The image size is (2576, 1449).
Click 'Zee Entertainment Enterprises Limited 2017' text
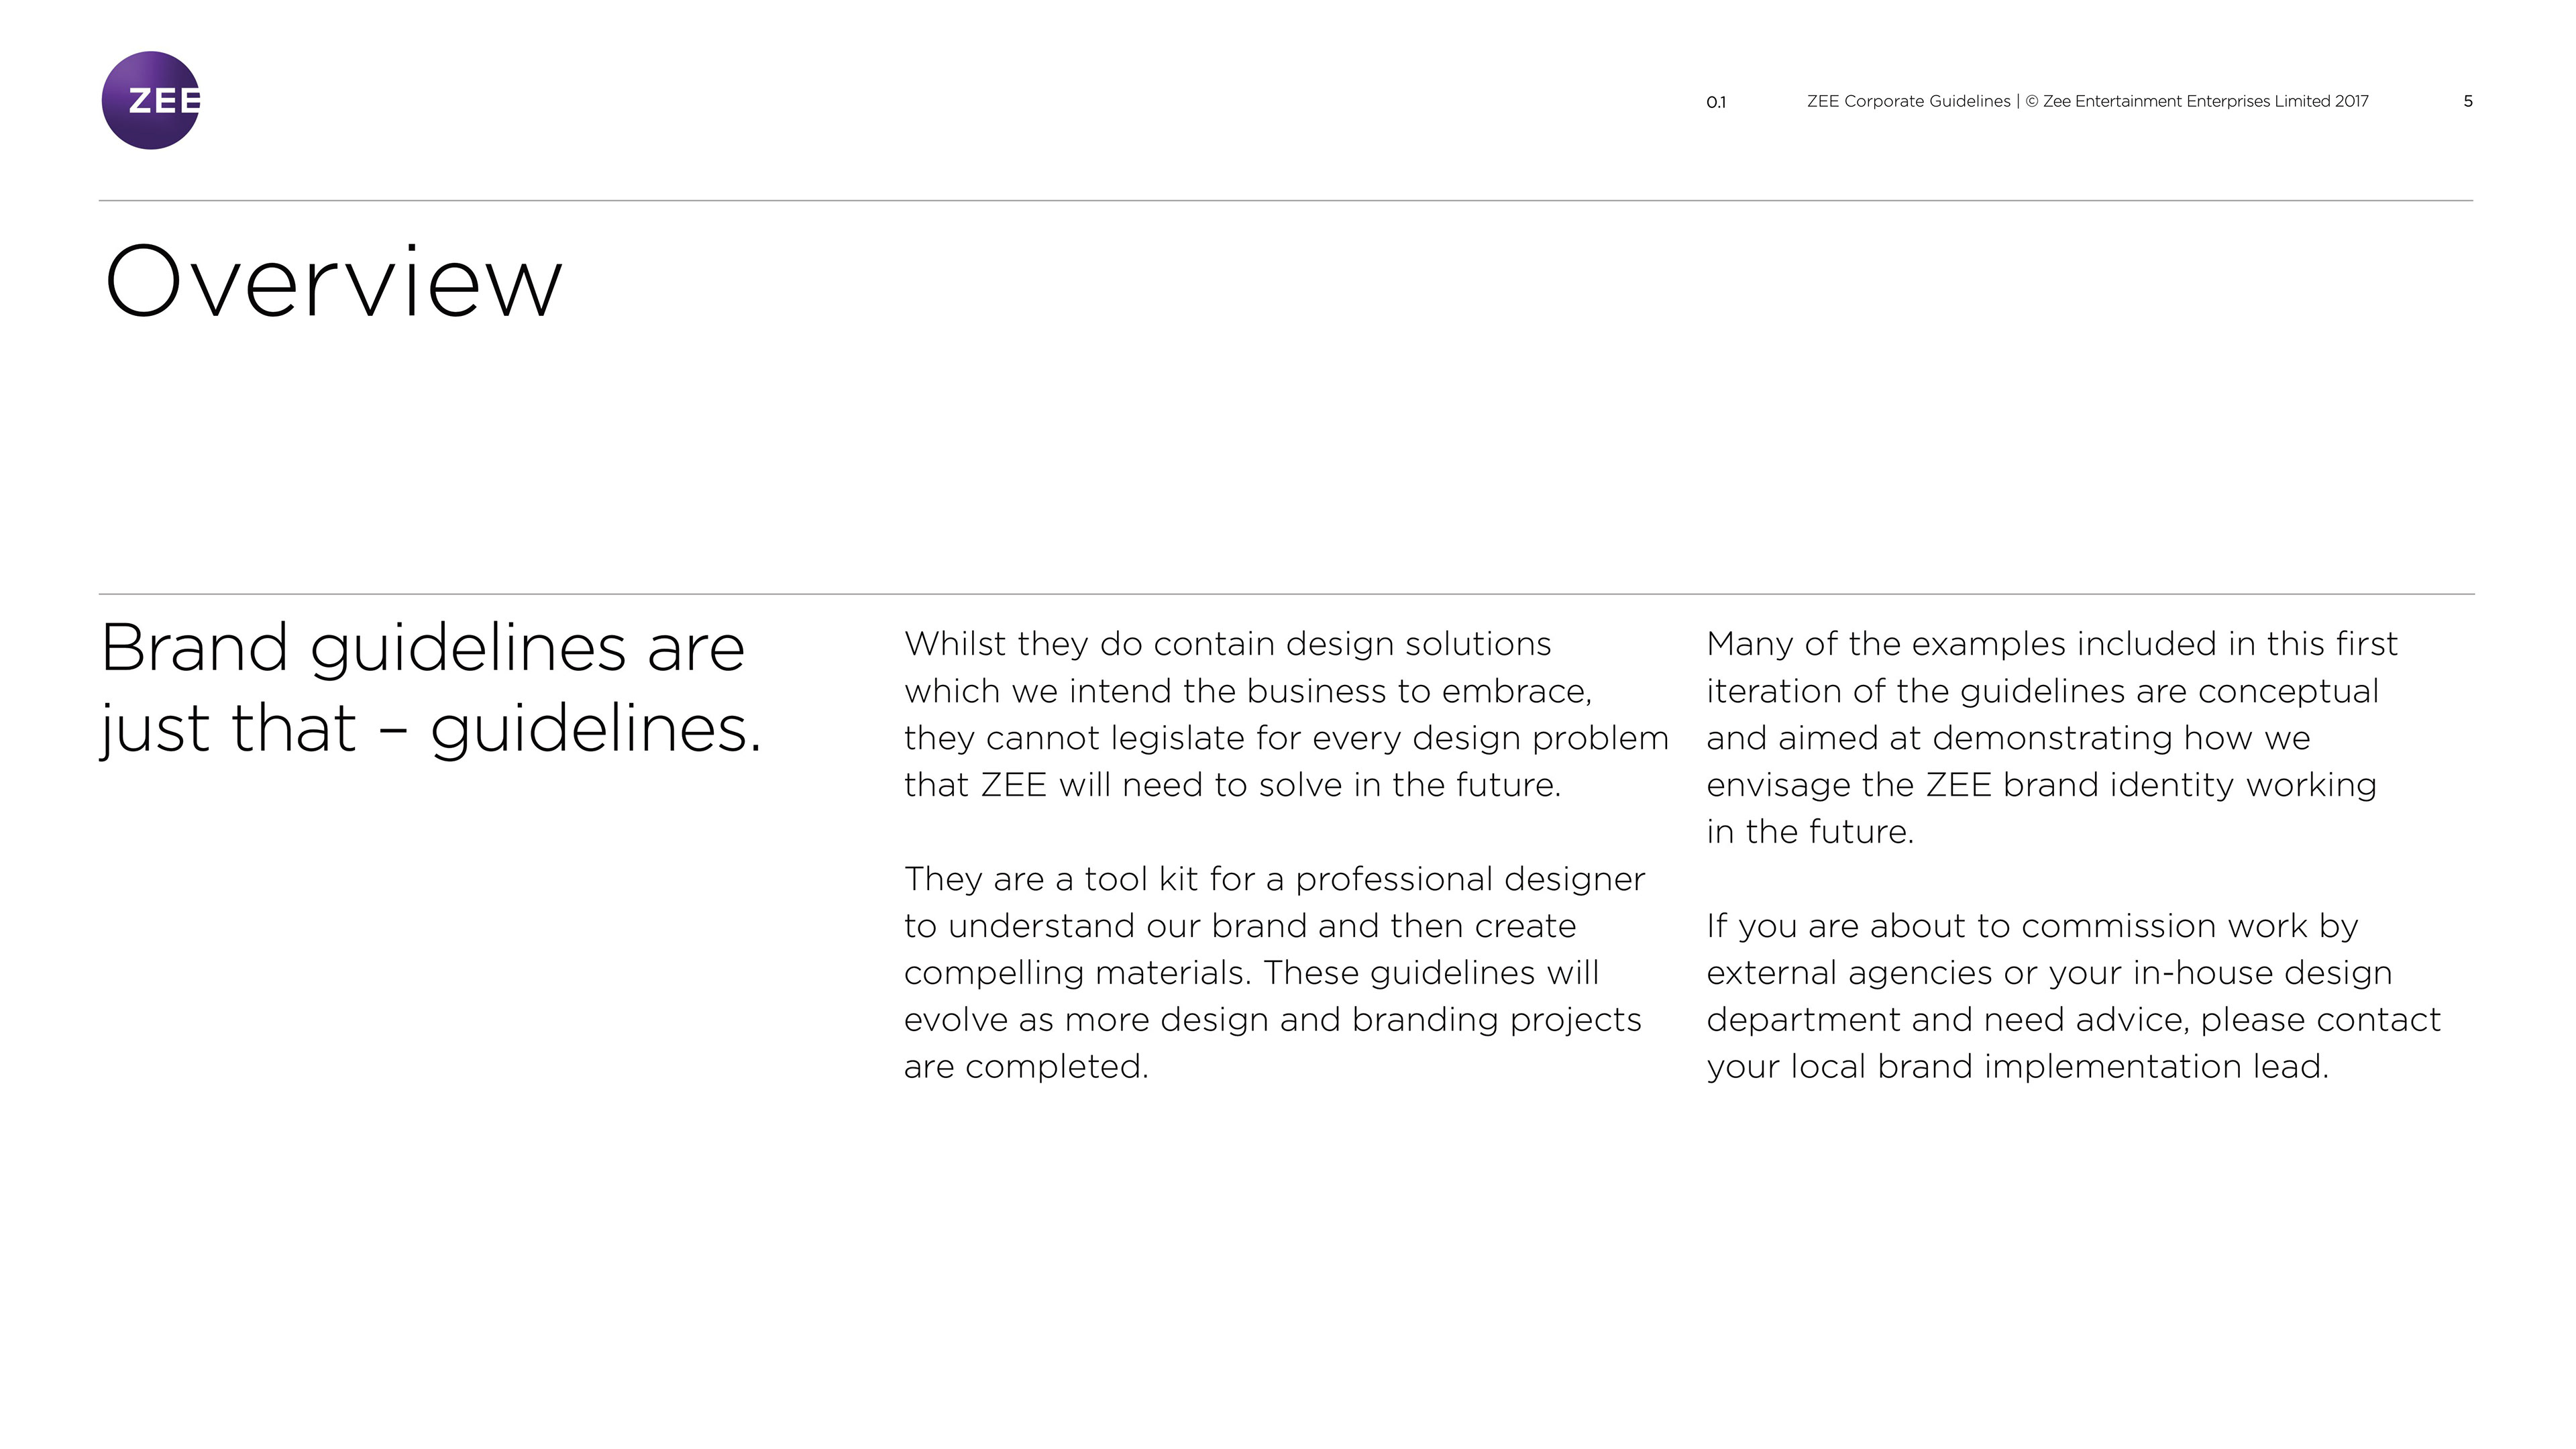point(2205,101)
